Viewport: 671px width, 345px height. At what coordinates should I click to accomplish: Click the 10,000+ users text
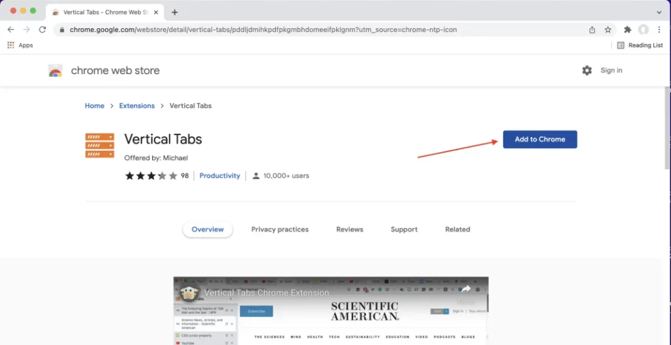(x=286, y=176)
